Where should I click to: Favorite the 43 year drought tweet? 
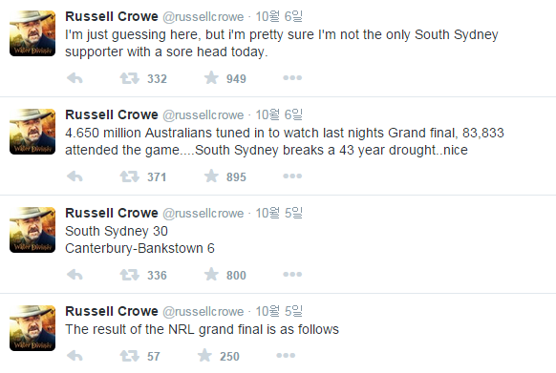coord(211,176)
